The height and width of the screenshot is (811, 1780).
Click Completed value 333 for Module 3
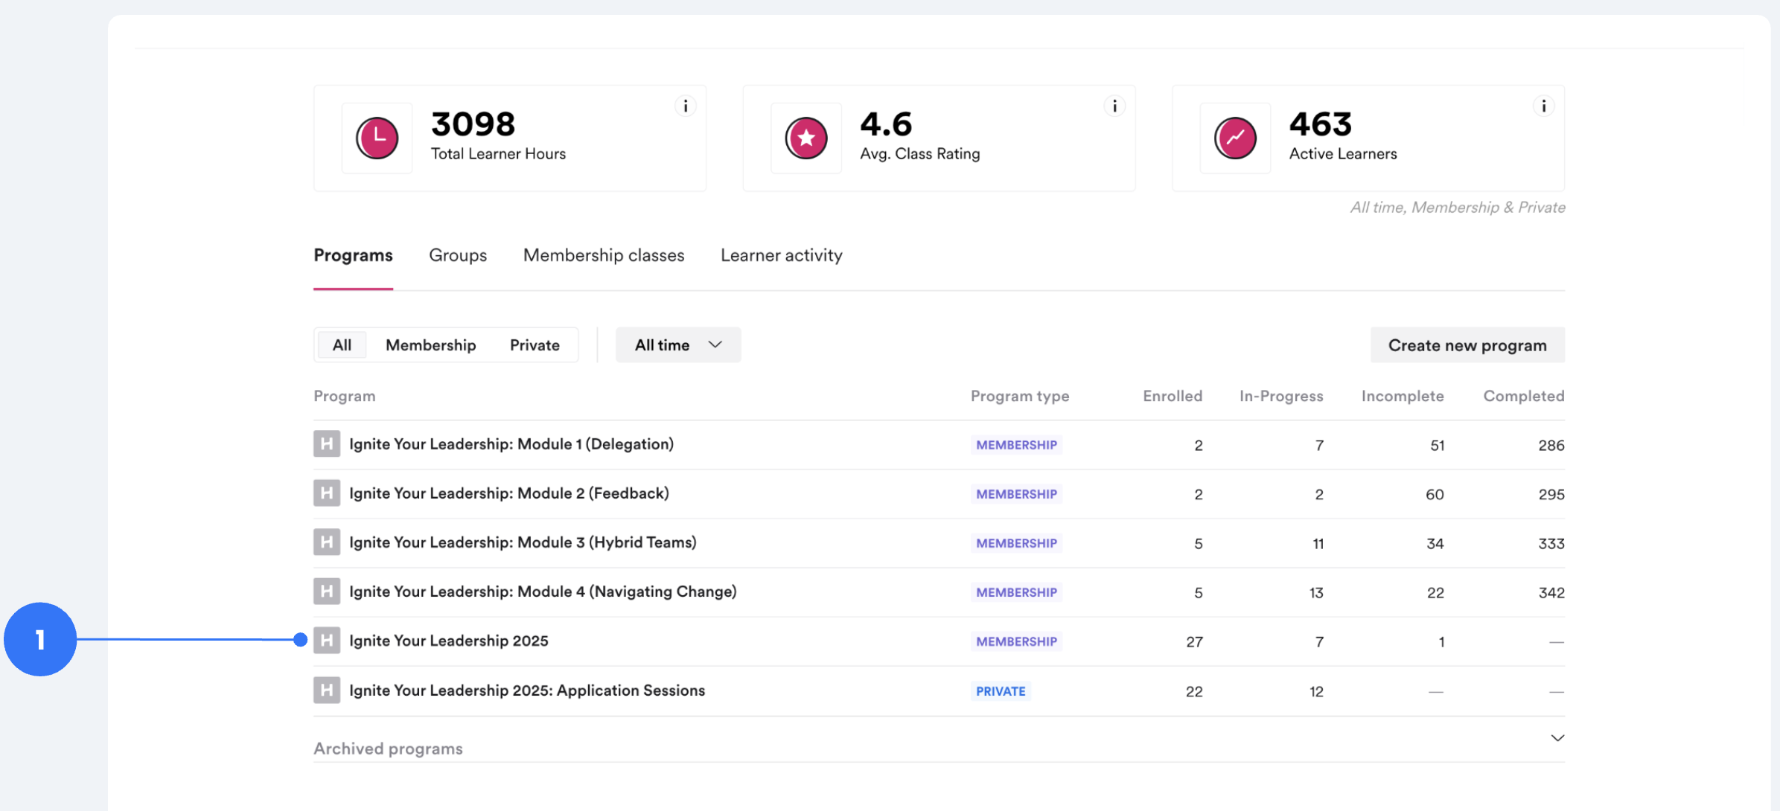point(1551,543)
